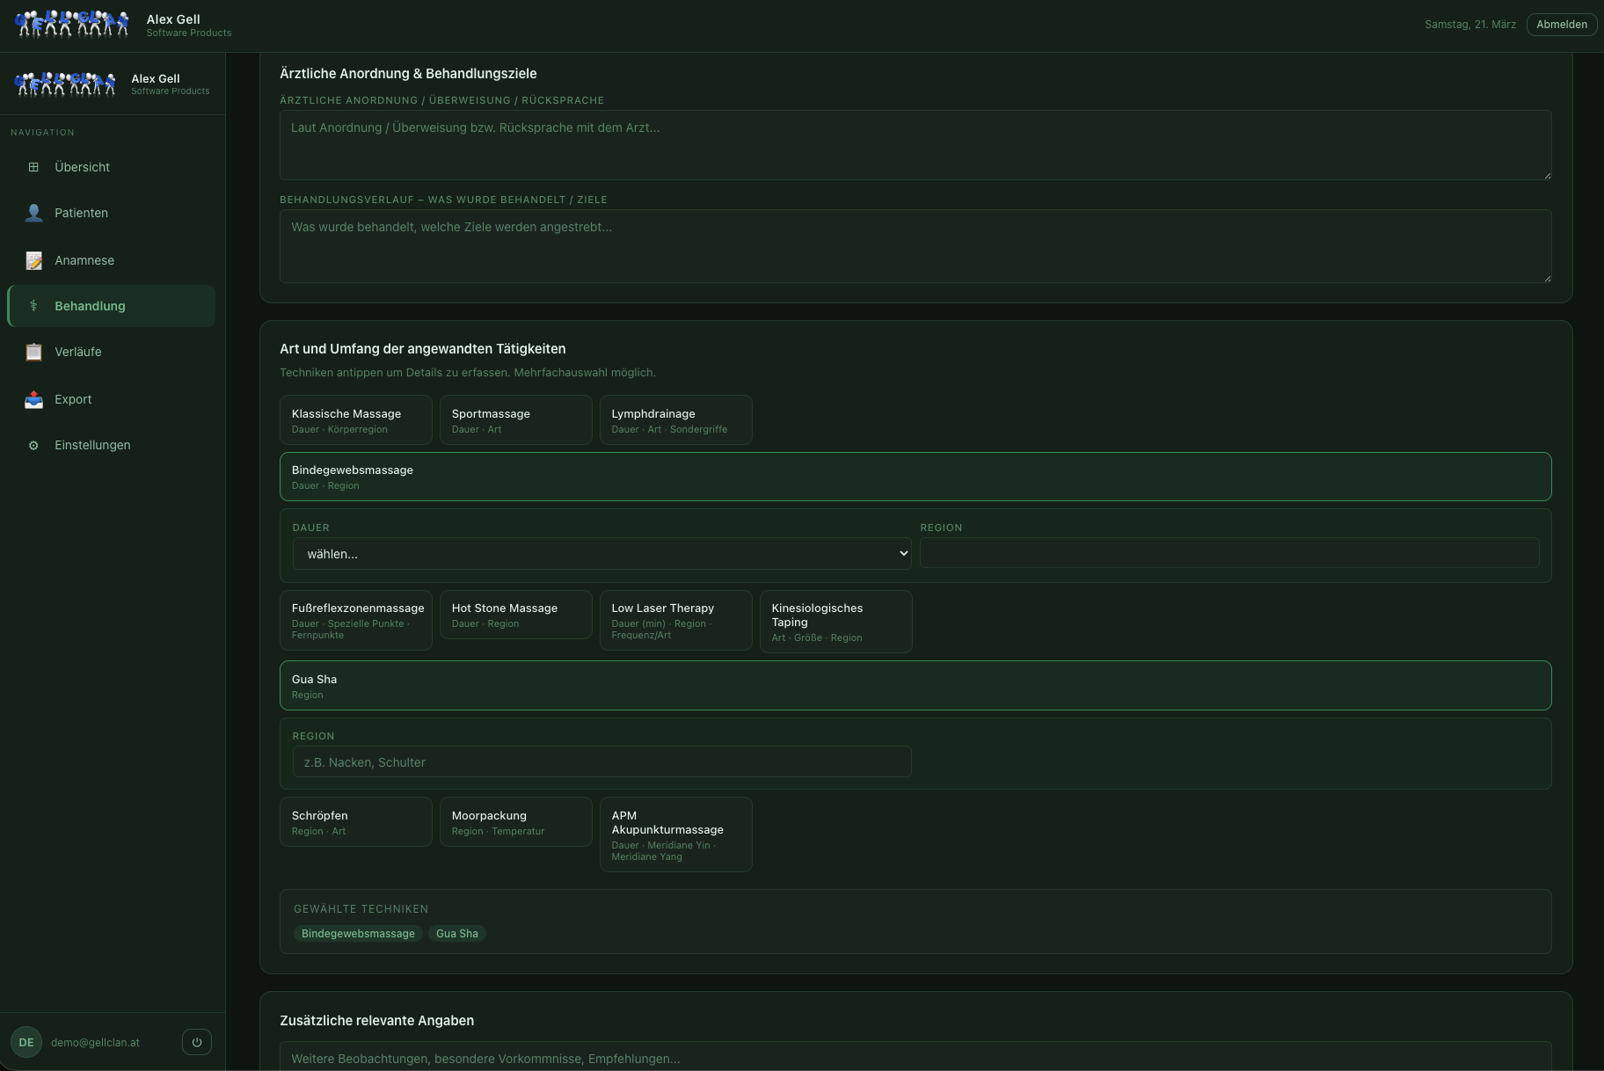Click the Gua Sha chip under Gewählte Techniken
This screenshot has height=1071, width=1604.
[457, 934]
